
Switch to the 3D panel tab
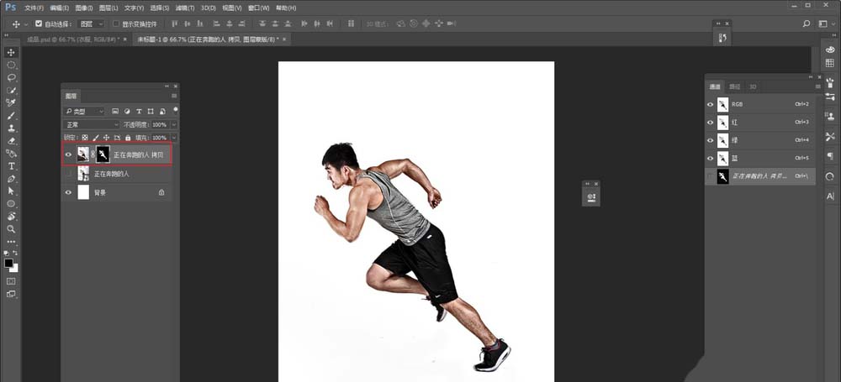[753, 86]
